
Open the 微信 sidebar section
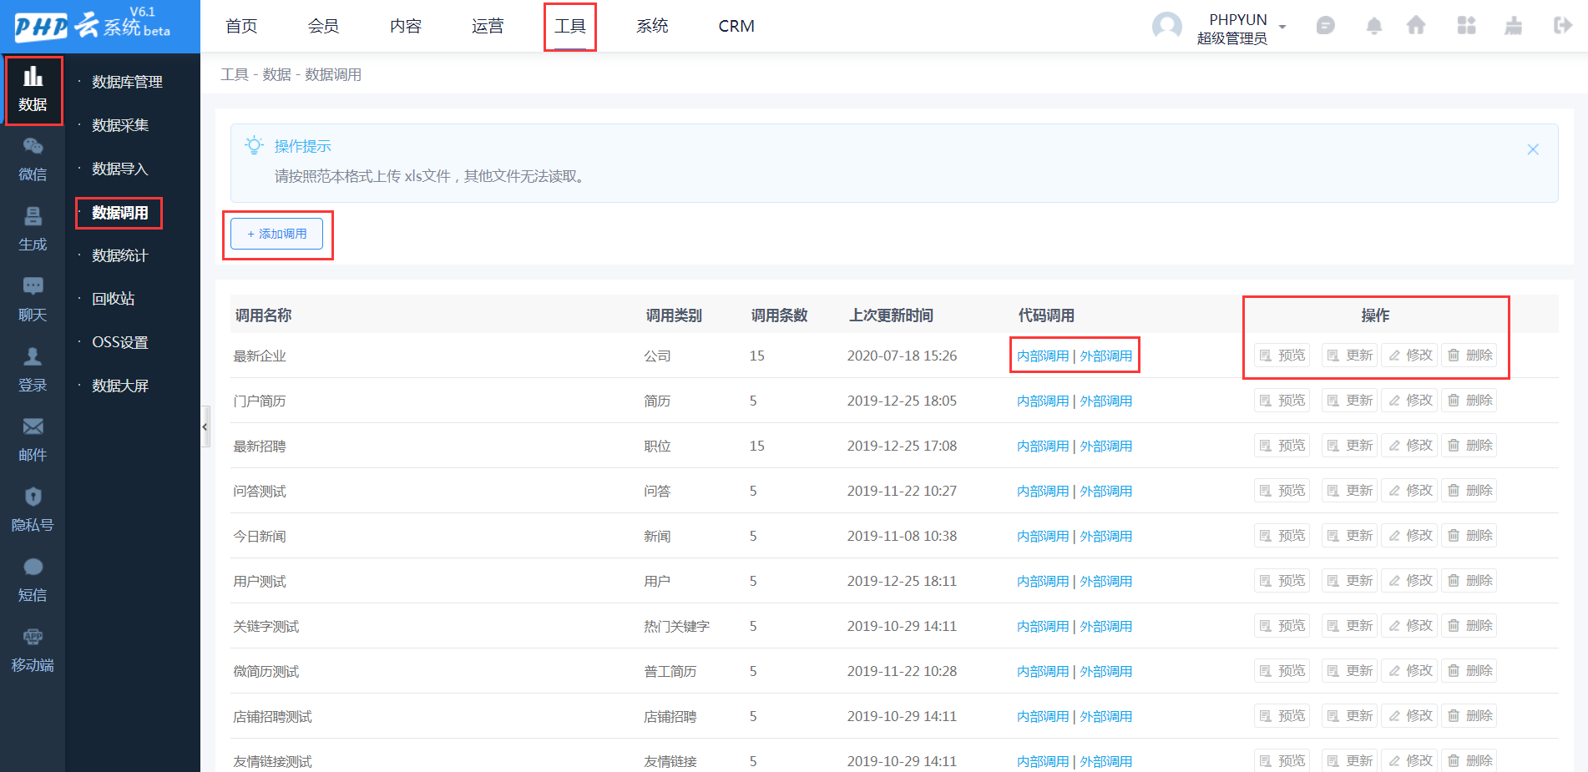(x=33, y=159)
